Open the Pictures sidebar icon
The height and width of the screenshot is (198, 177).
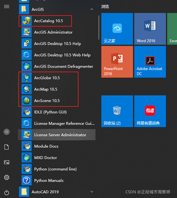[7, 162]
